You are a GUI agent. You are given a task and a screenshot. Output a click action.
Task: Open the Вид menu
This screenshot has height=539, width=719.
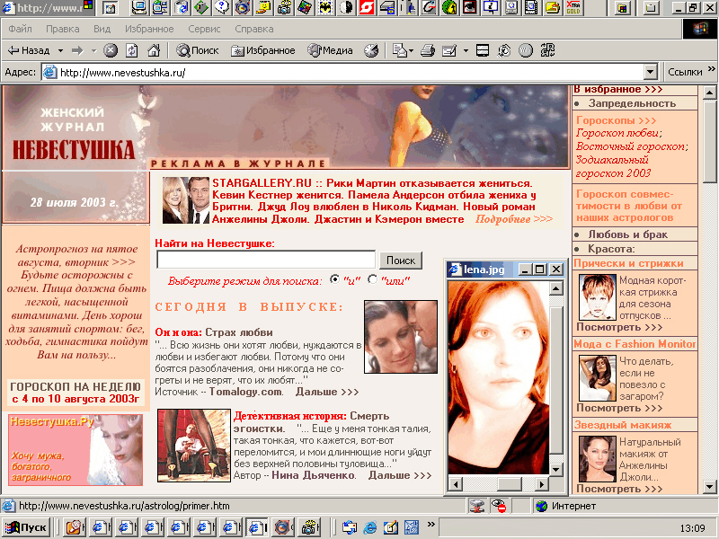(102, 29)
